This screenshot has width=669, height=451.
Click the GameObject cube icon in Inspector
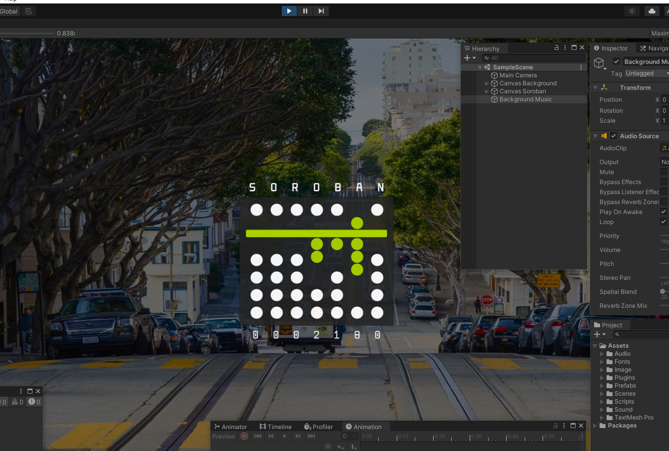(599, 63)
